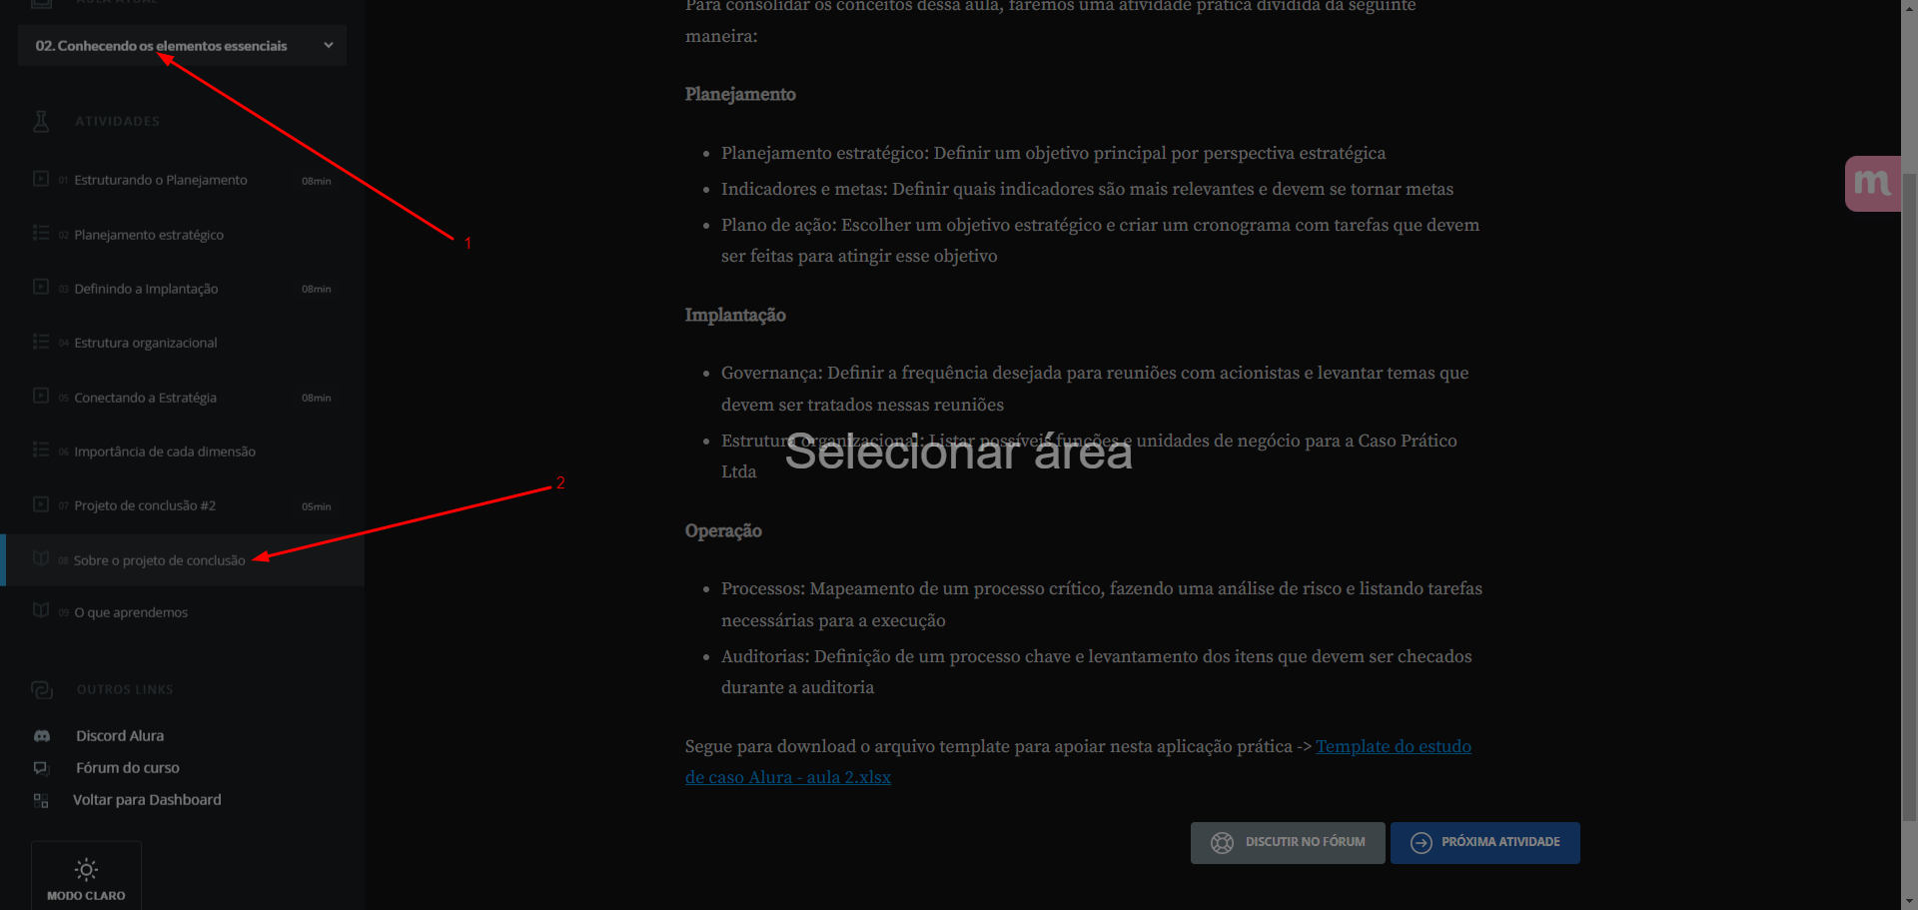The height and width of the screenshot is (910, 1918).
Task: Click the forum chat bubble icon
Action: click(41, 768)
